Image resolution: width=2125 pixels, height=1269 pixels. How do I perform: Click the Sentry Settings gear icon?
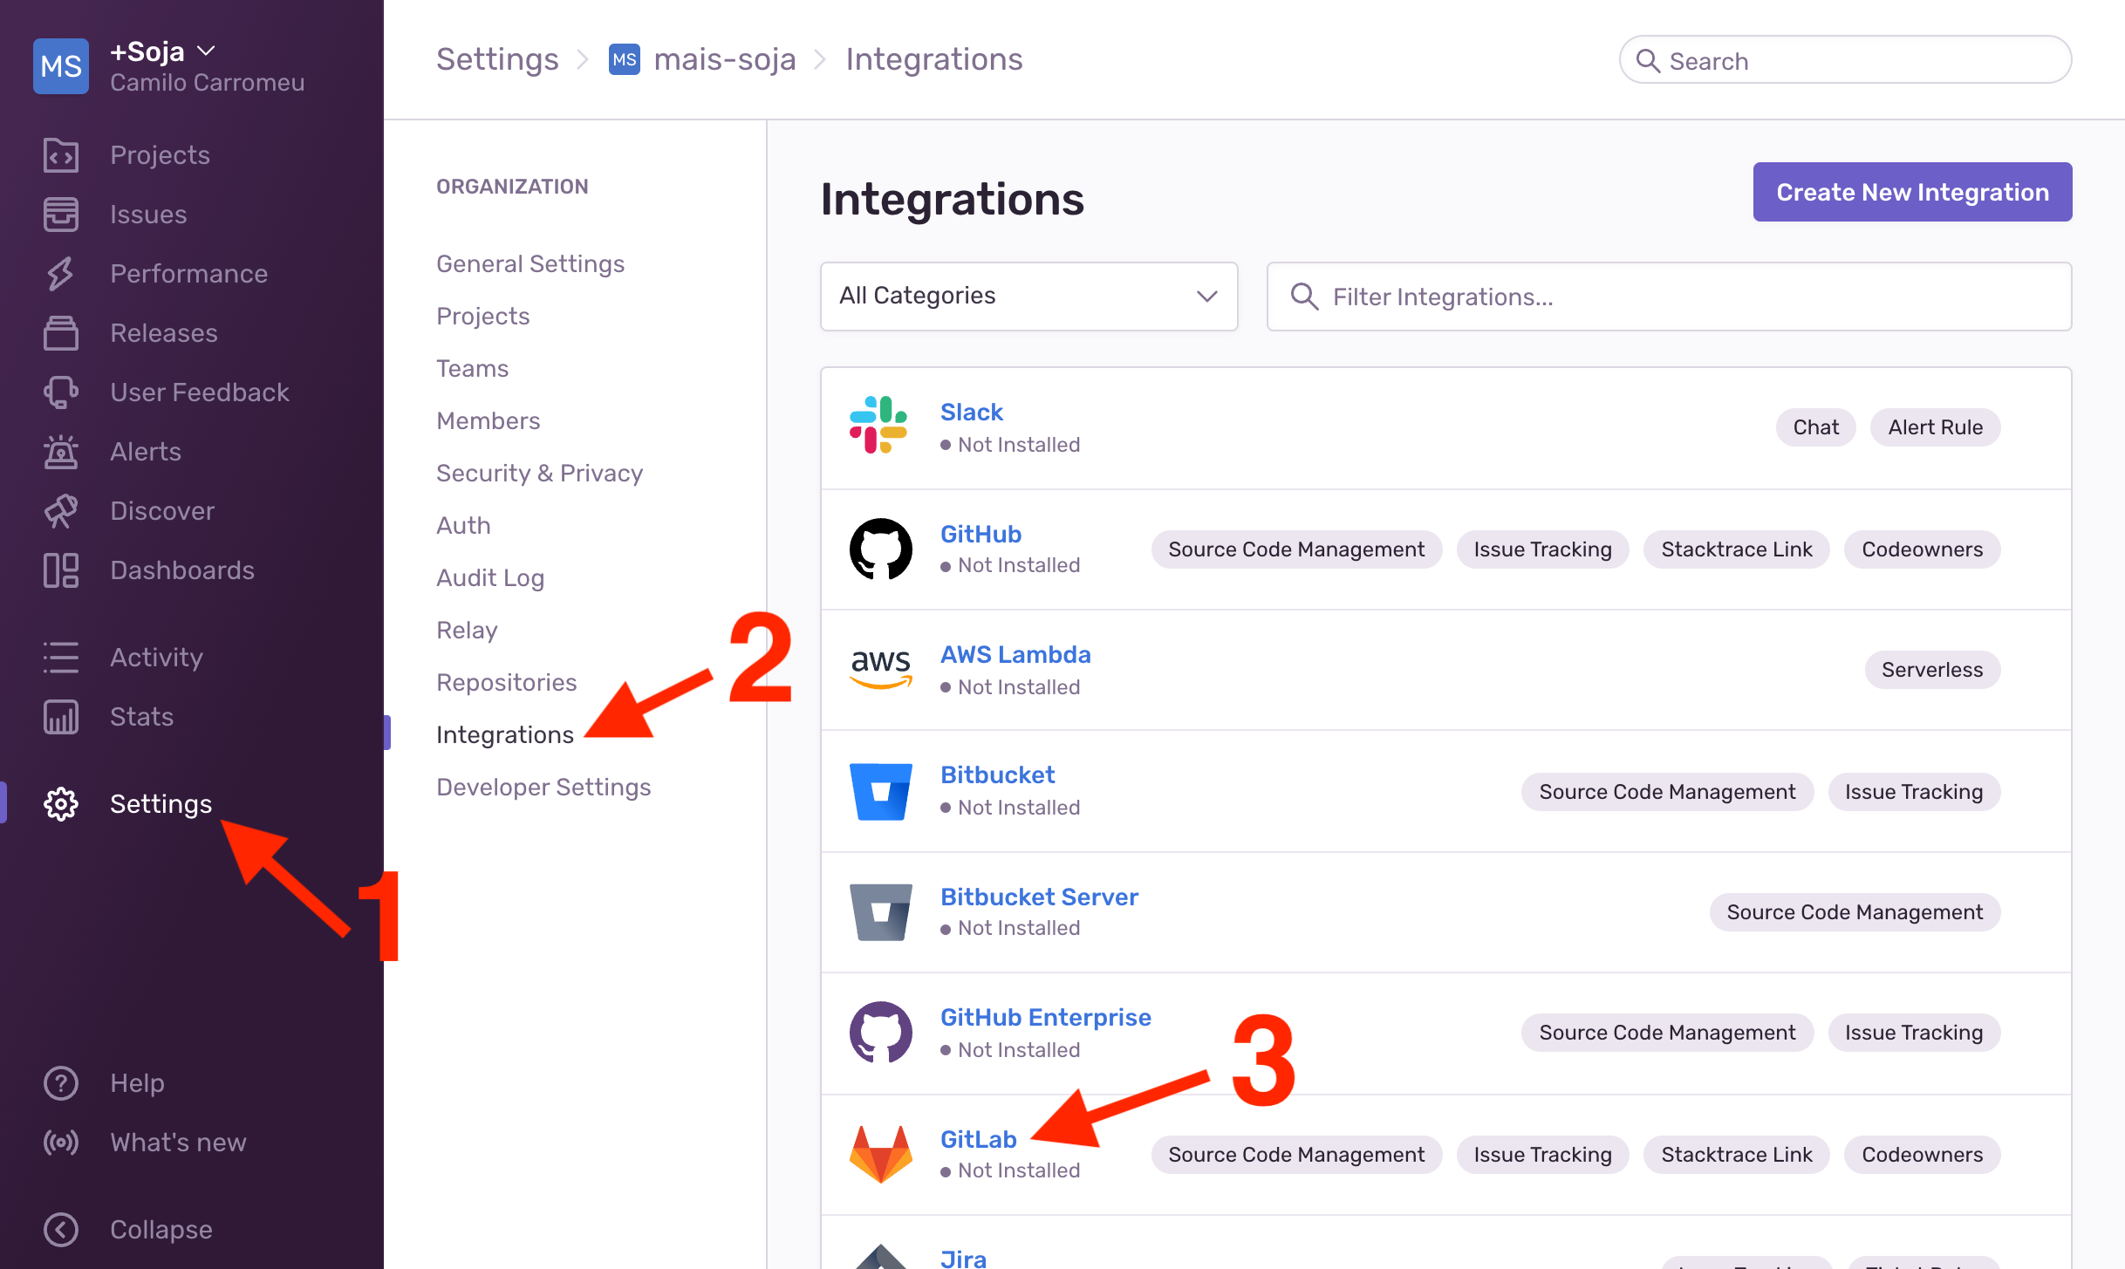[60, 802]
